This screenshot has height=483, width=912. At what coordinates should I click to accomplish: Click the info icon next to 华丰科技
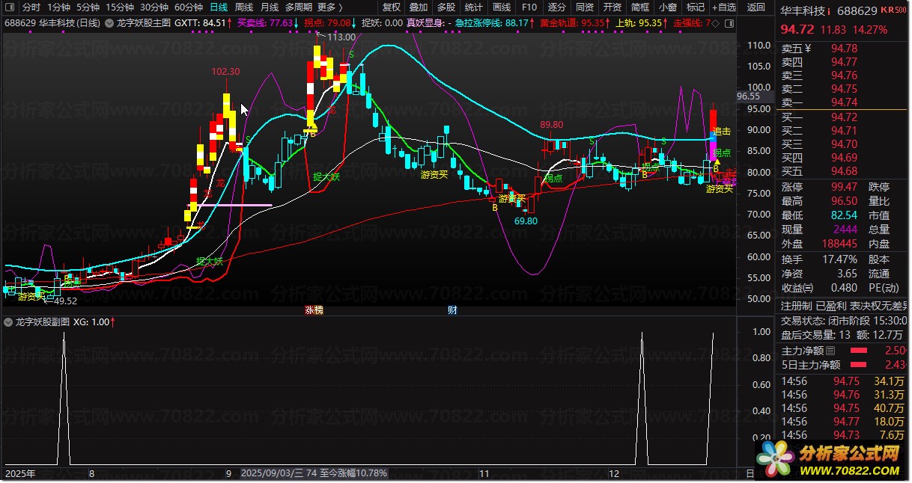coord(829,11)
